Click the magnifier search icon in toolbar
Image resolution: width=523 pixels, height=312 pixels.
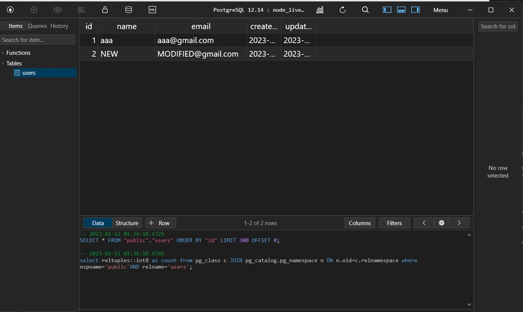[x=365, y=10]
